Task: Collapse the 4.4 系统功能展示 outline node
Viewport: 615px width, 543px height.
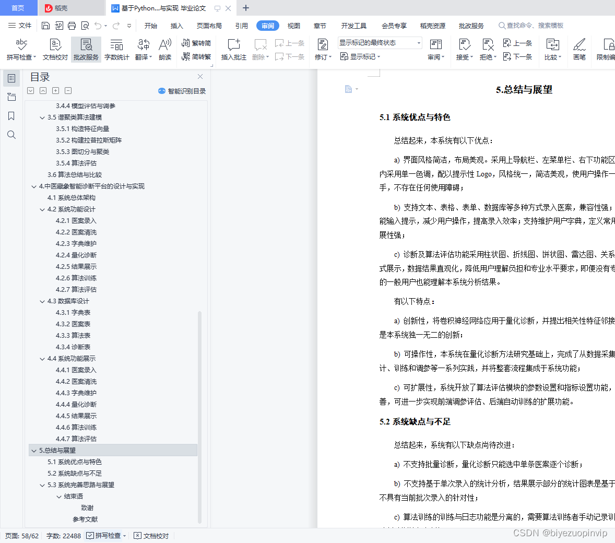Action: pos(42,359)
